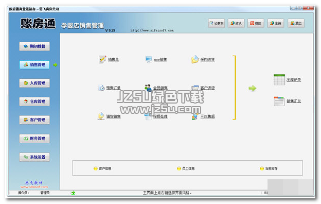Click the yellow bullet beside 员工信息

pyautogui.click(x=179, y=168)
